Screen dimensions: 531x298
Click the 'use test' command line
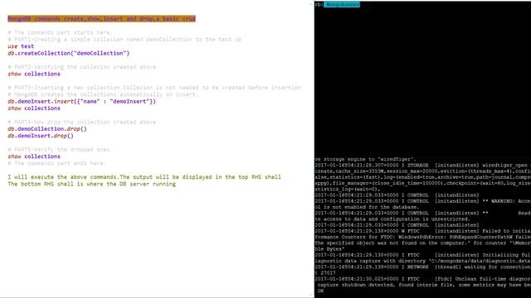21,46
